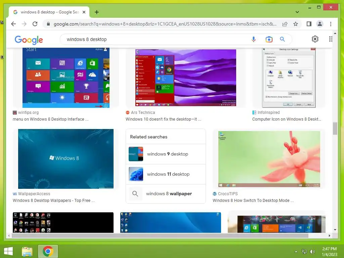Open WallpaperAccess Windows 8 wallpaper image
This screenshot has width=344, height=258.
coord(66,159)
